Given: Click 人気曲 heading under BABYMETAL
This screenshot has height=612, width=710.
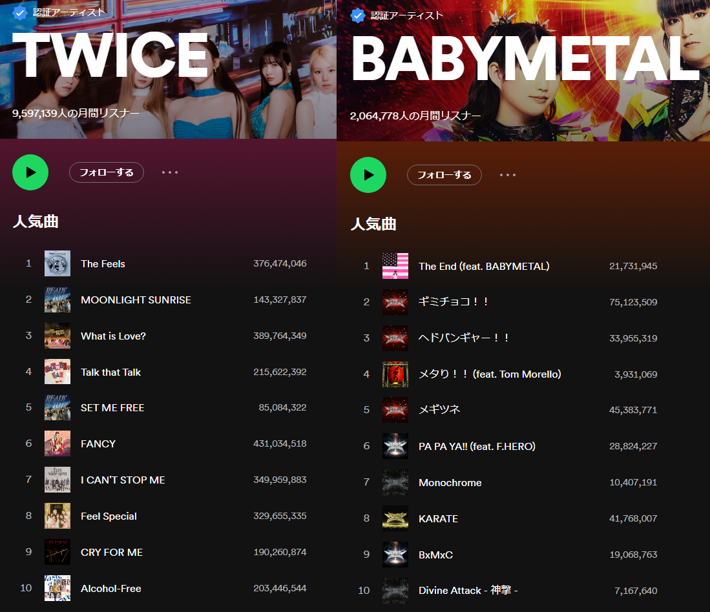Looking at the screenshot, I should [373, 225].
